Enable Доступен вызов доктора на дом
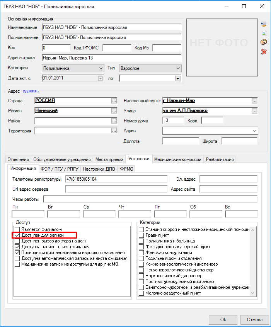The image size is (271, 327). [x=17, y=241]
